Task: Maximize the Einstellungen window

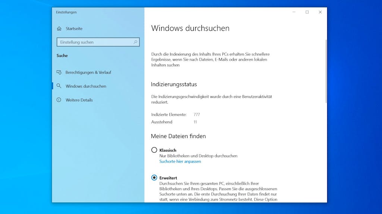Action: (x=307, y=12)
